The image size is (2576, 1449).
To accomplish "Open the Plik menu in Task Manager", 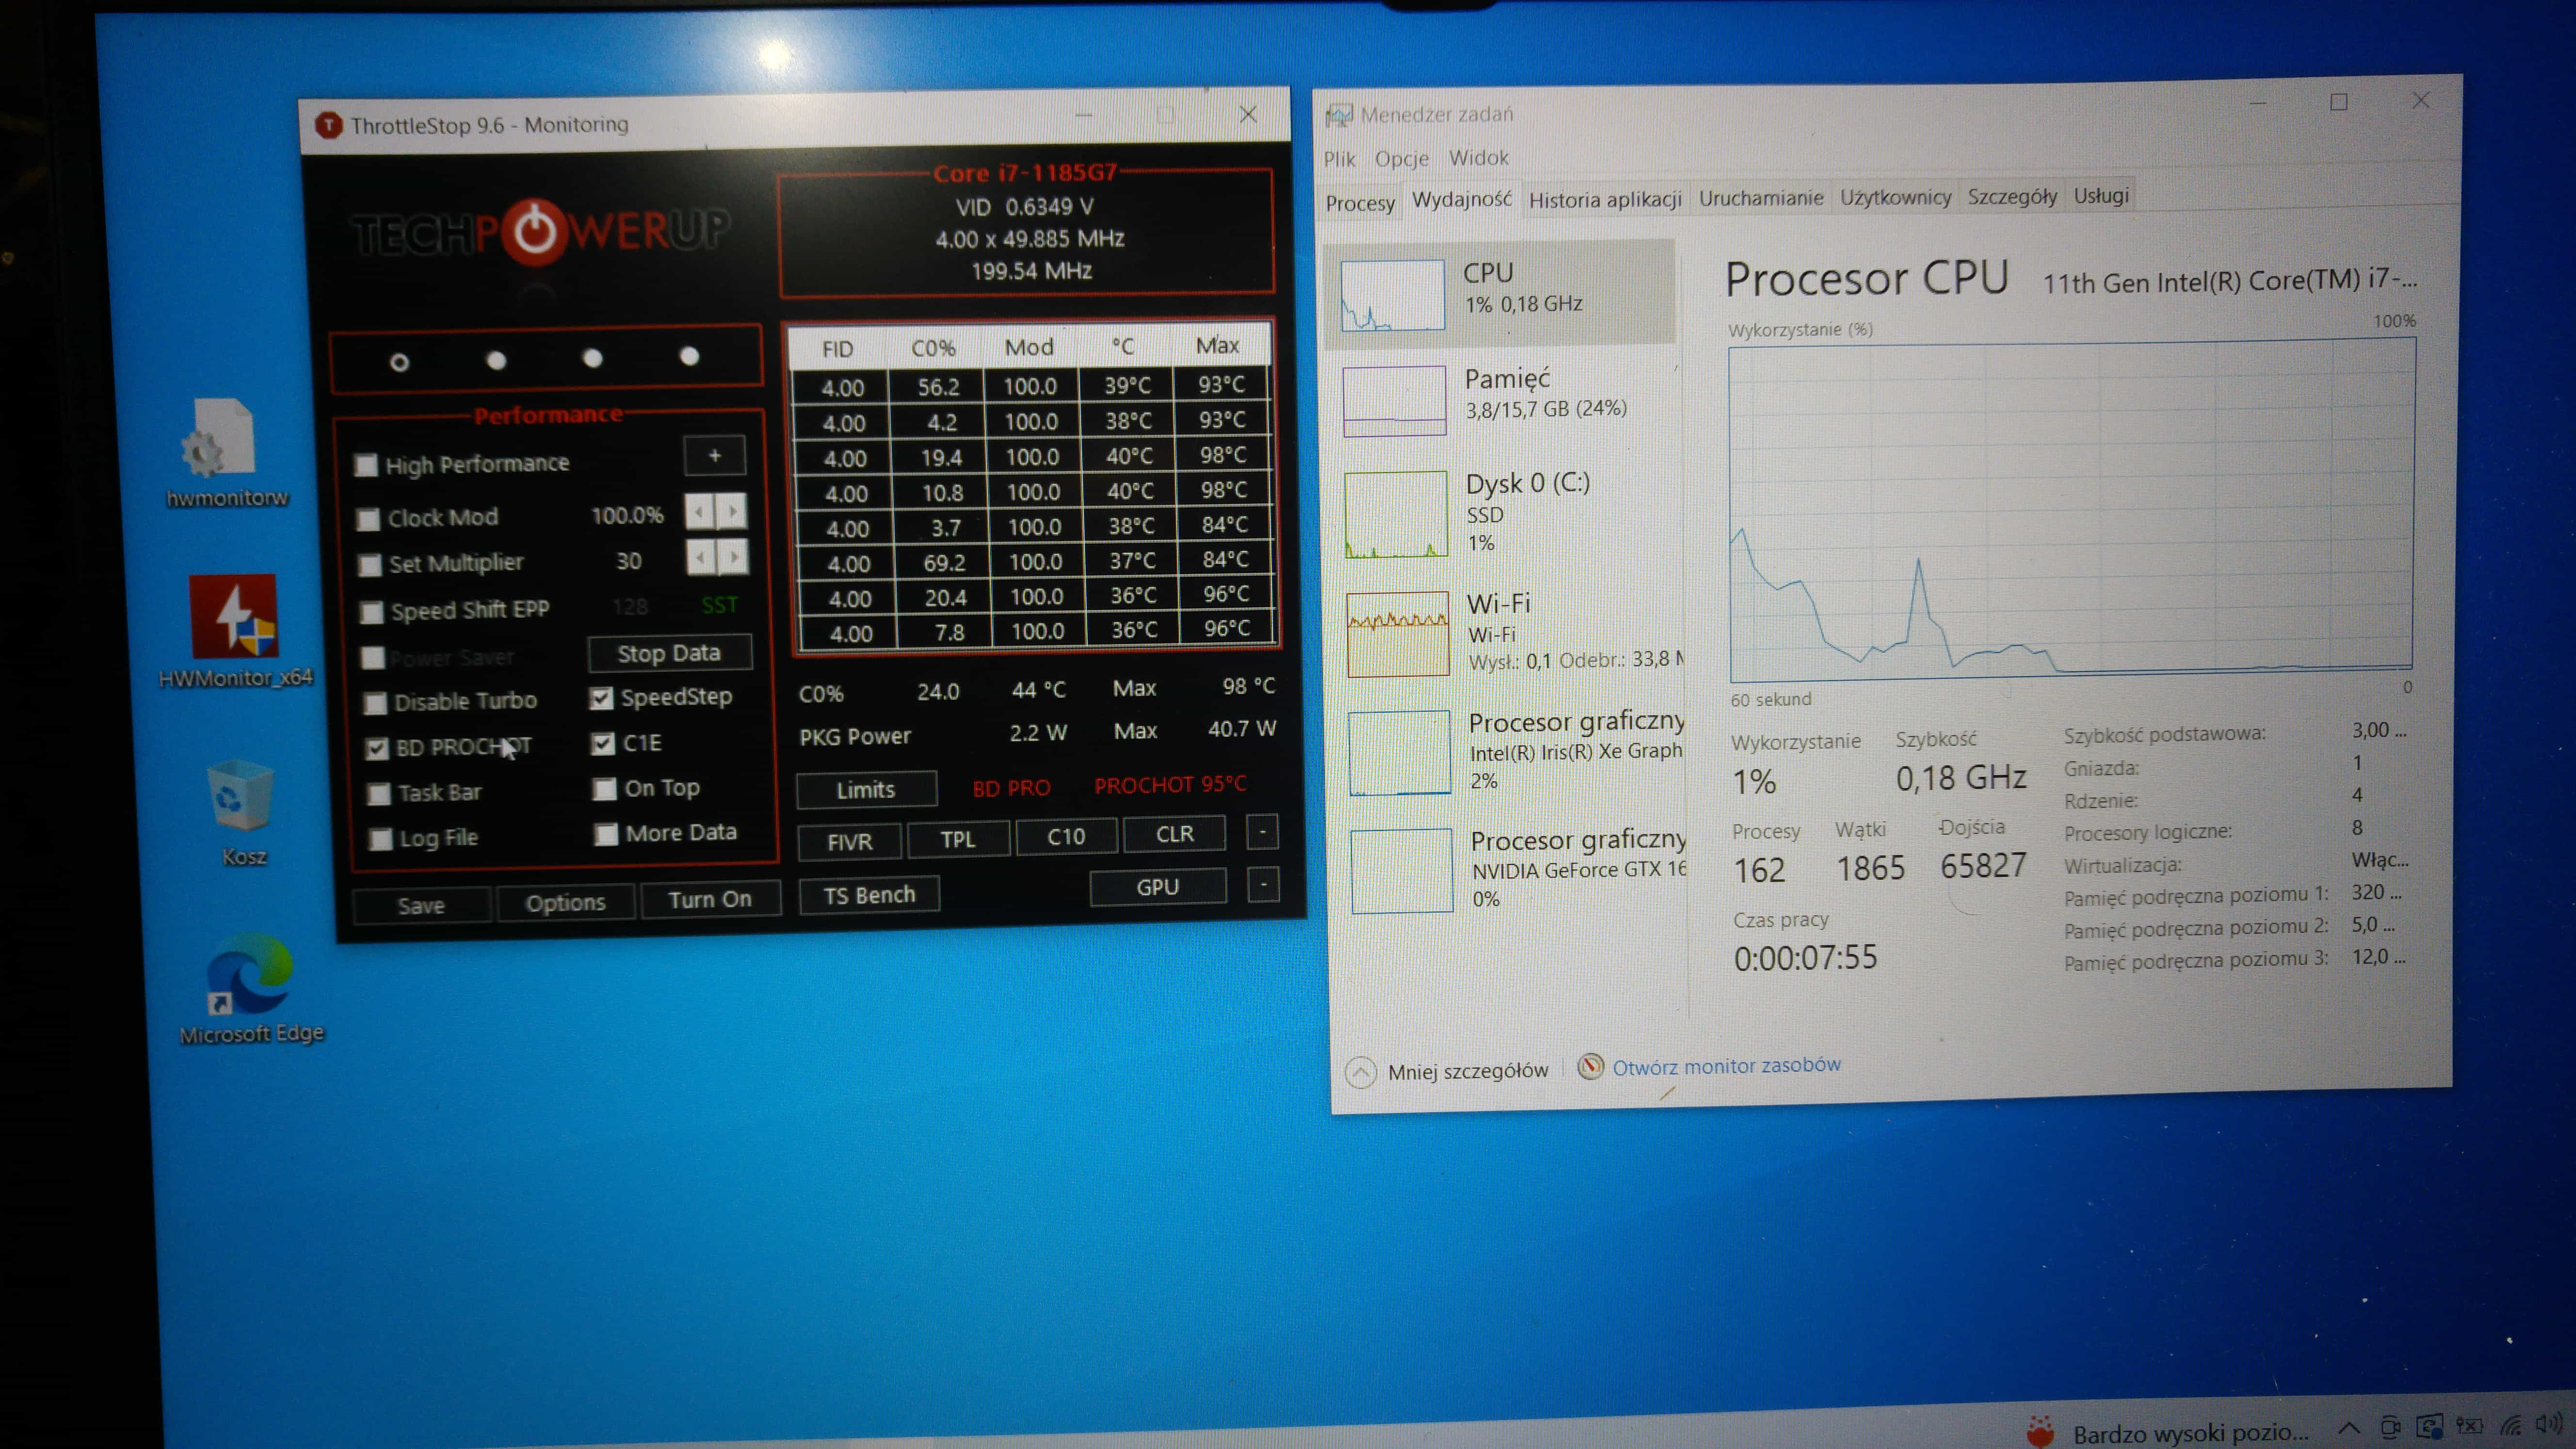I will (x=1339, y=159).
